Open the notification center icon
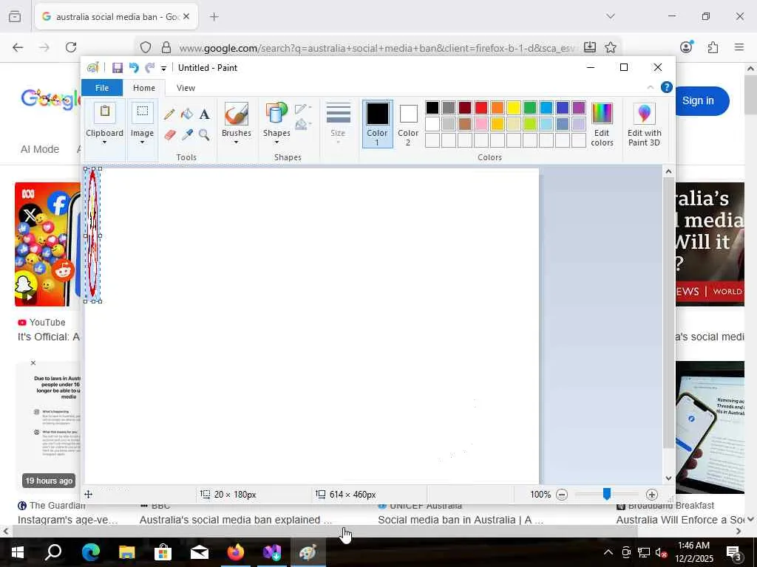The height and width of the screenshot is (567, 757). point(734,552)
